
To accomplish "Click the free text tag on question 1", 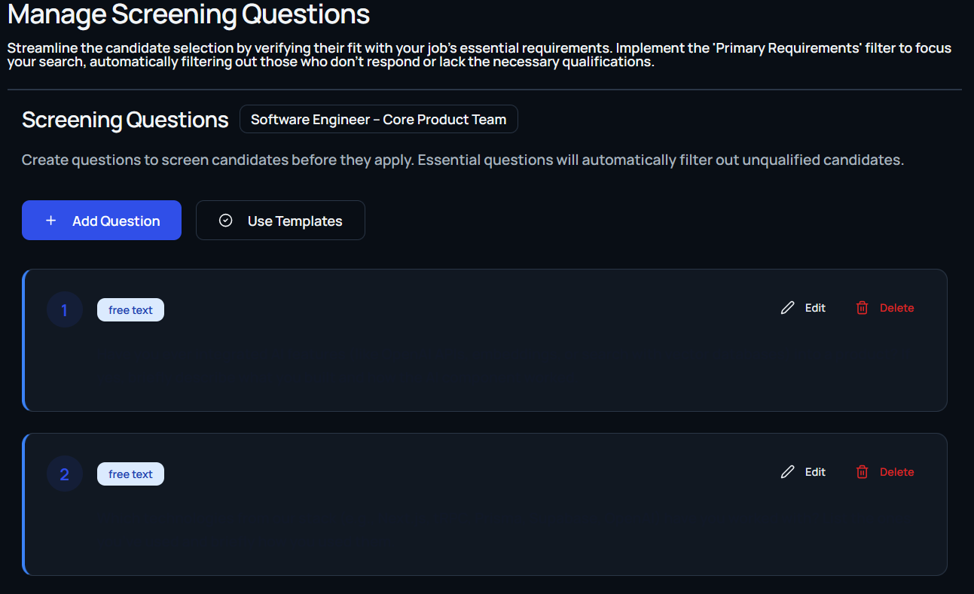I will (x=130, y=310).
